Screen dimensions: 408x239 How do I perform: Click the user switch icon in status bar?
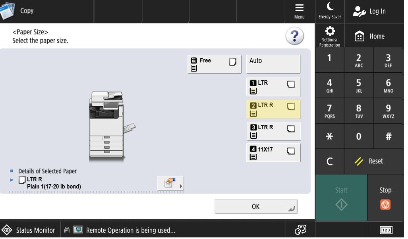[300, 230]
